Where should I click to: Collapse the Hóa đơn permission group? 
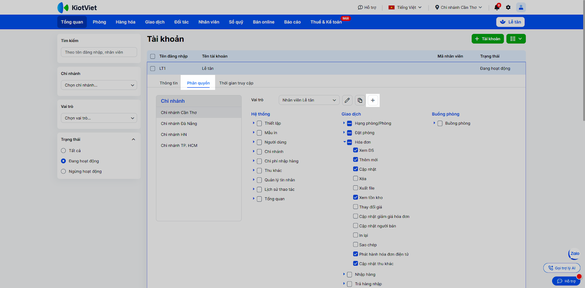[344, 142]
